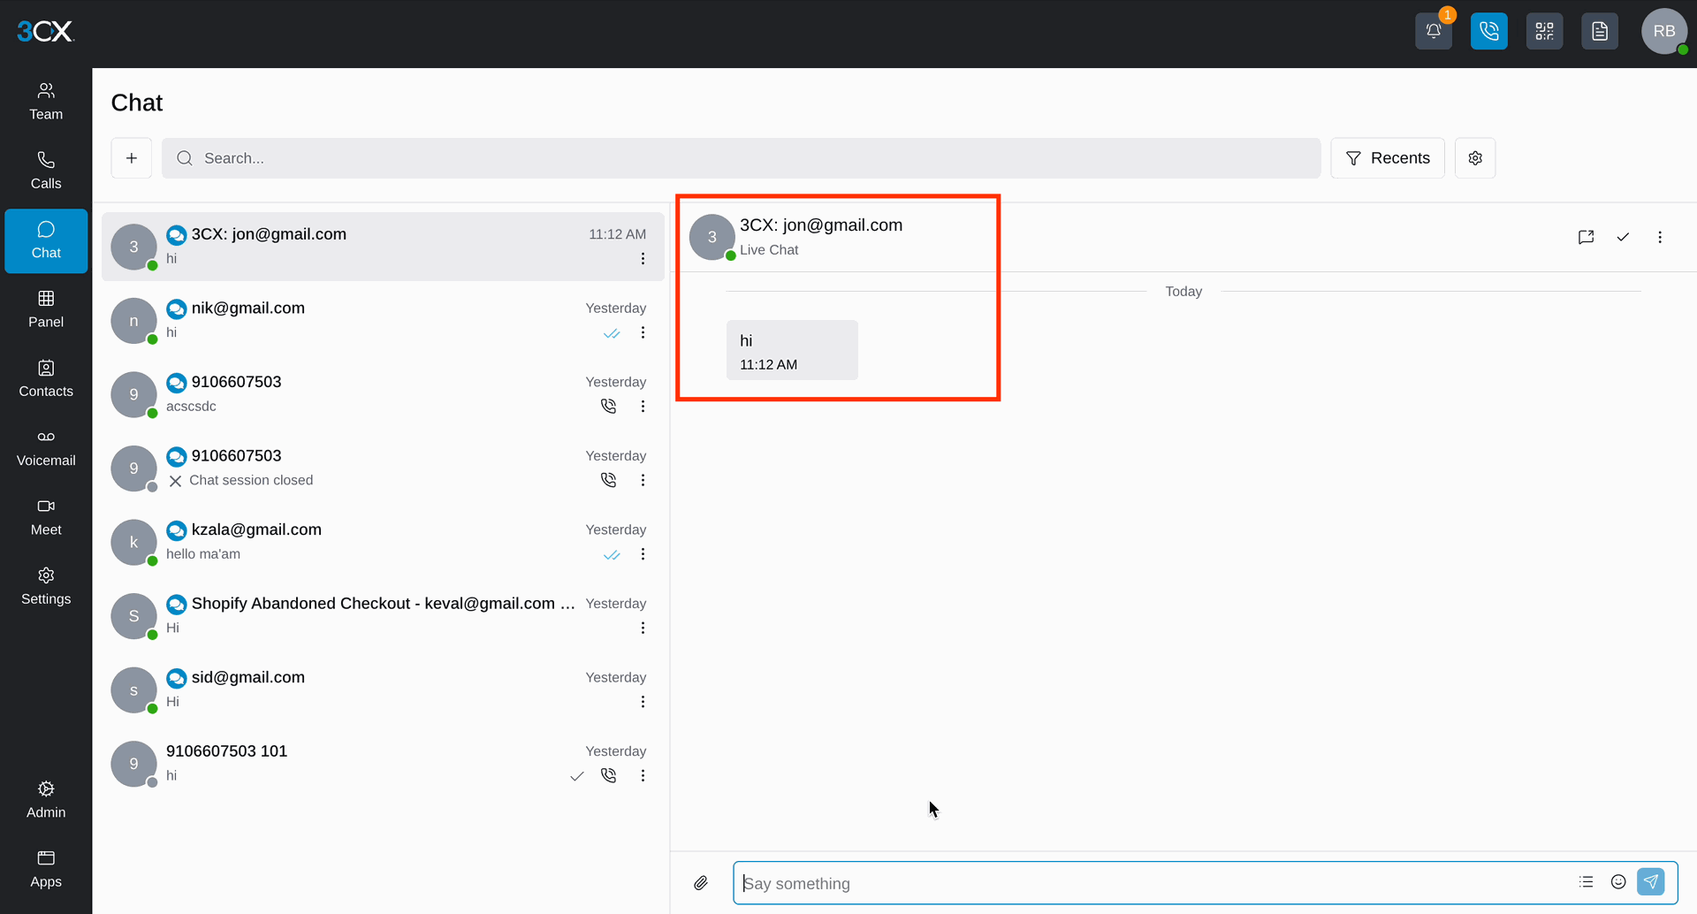Viewport: 1697px width, 914px height.
Task: Go to Voicemail in the sidebar
Action: tap(46, 449)
